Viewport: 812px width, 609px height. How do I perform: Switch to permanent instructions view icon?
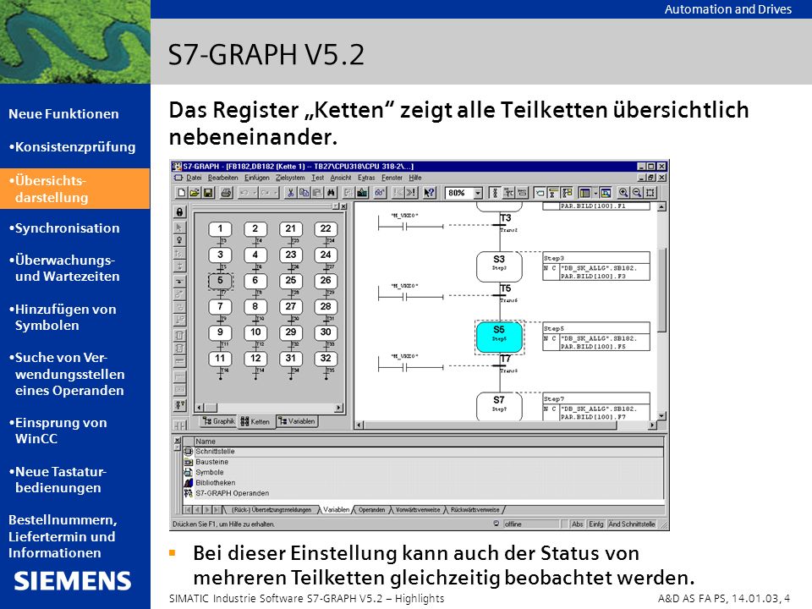(522, 193)
